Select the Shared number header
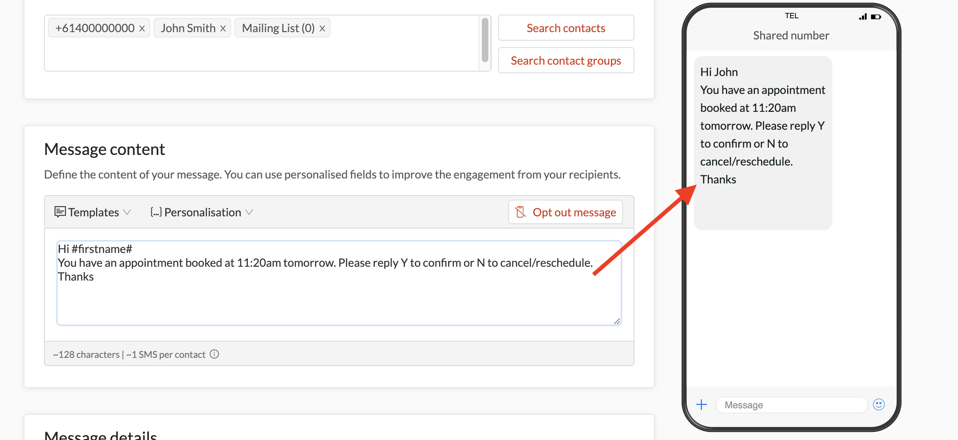This screenshot has height=440, width=958. coord(791,35)
